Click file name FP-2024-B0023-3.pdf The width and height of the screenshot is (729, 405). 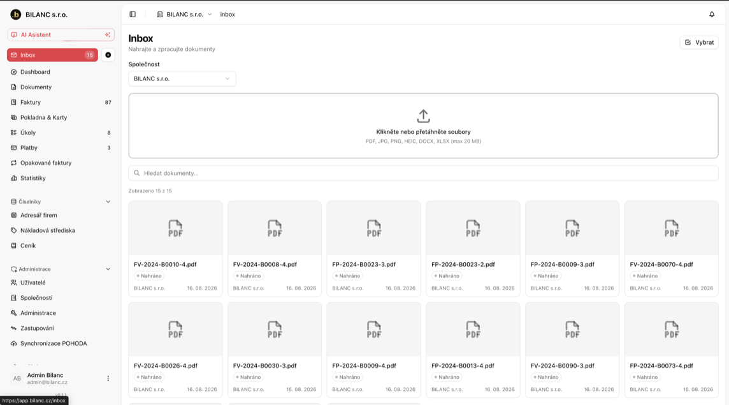[x=364, y=265]
